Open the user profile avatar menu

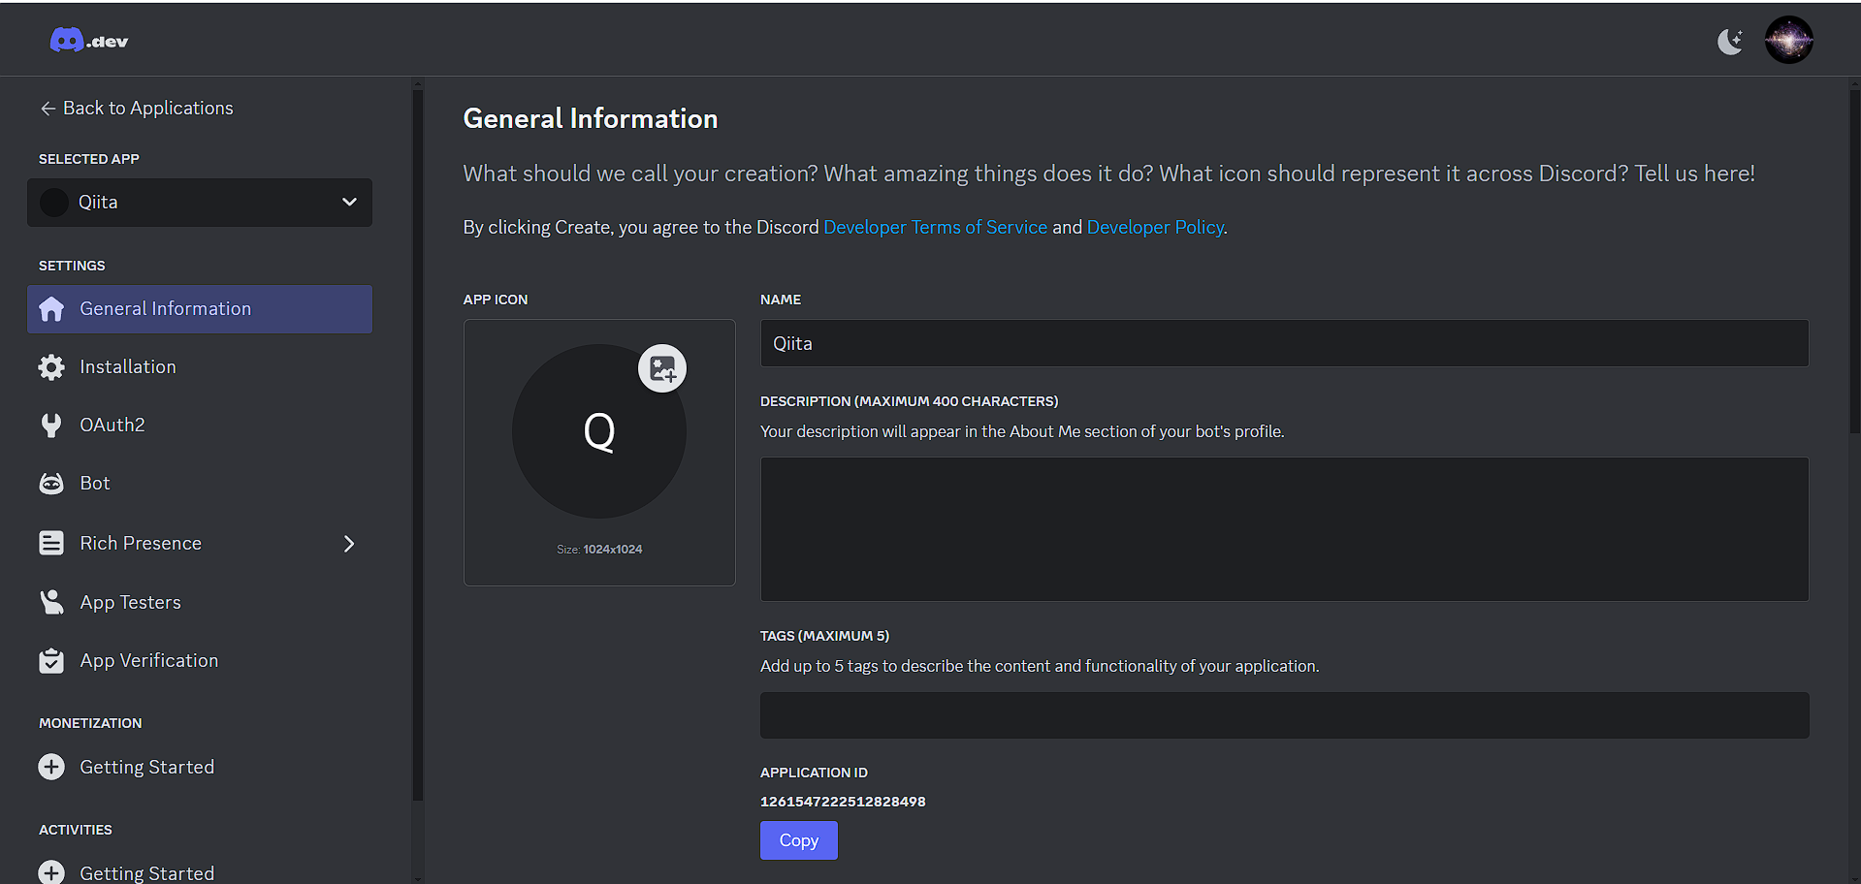(1789, 41)
